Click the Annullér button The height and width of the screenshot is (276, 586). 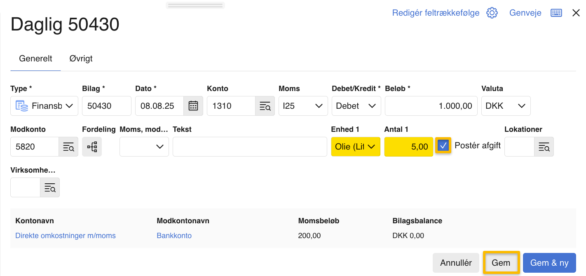tap(456, 263)
